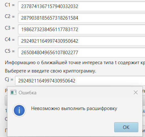Click message Невозможно выполнить расшифровку

point(74,108)
